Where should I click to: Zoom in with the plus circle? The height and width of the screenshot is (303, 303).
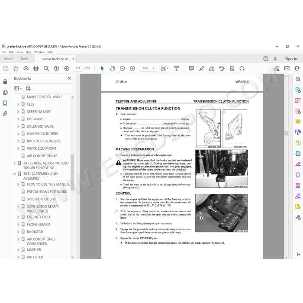[132, 68]
